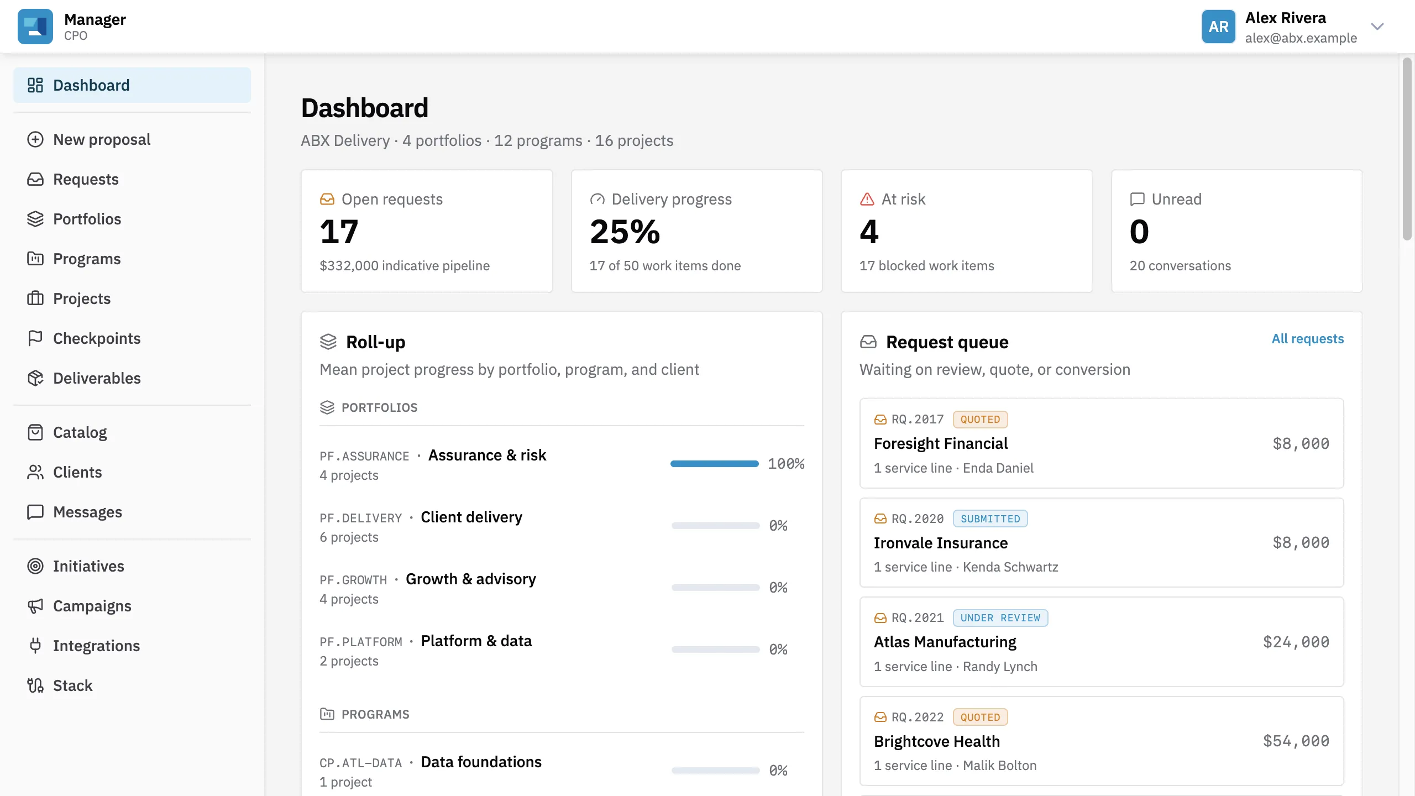Go to New proposal in sidebar

click(132, 139)
